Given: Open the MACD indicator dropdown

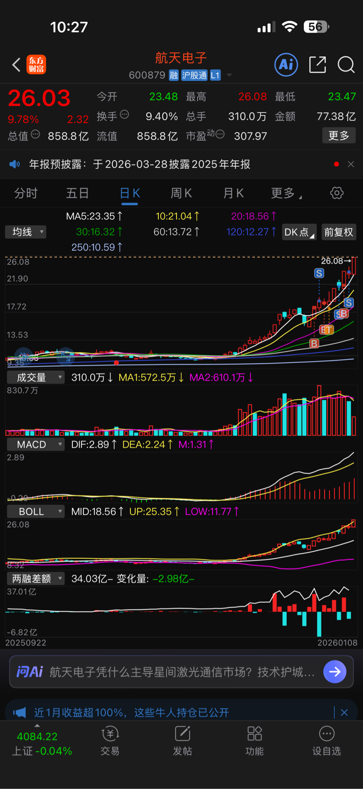Looking at the screenshot, I should click(x=35, y=444).
